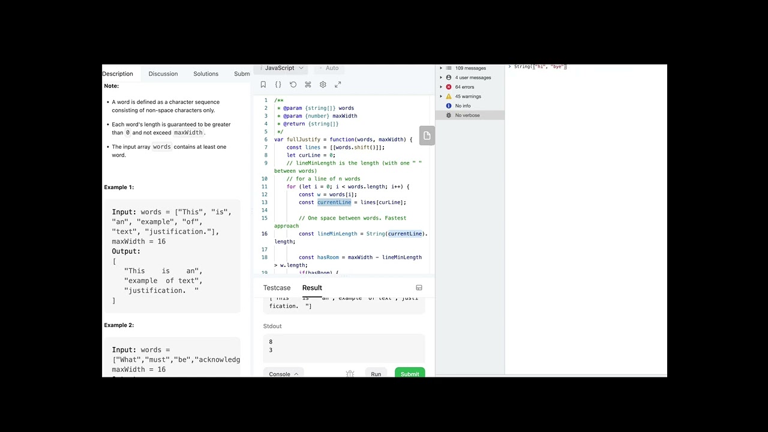The height and width of the screenshot is (432, 768).
Task: Select the 64 errors filter row
Action: pyautogui.click(x=470, y=87)
